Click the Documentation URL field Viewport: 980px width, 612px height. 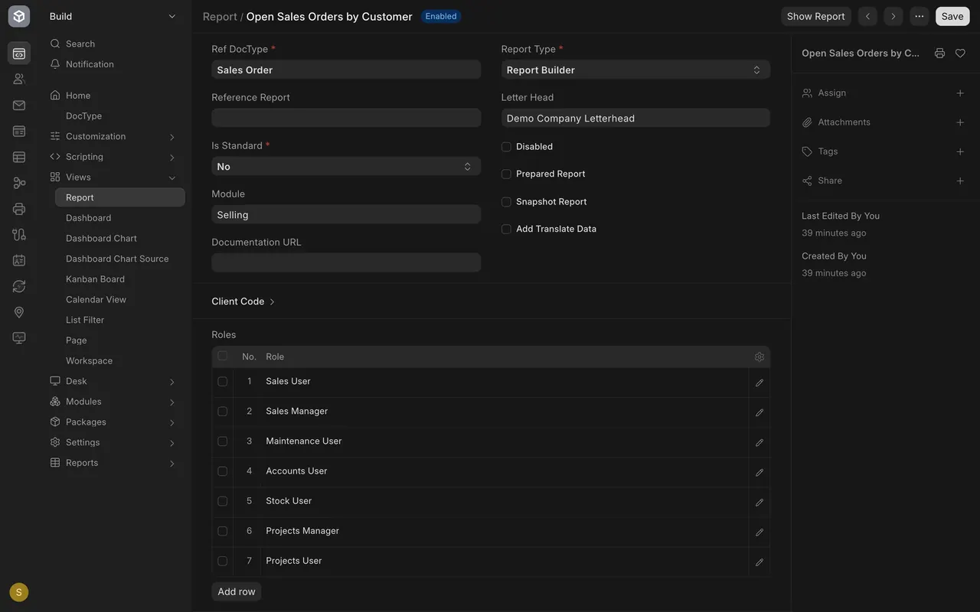pos(346,262)
